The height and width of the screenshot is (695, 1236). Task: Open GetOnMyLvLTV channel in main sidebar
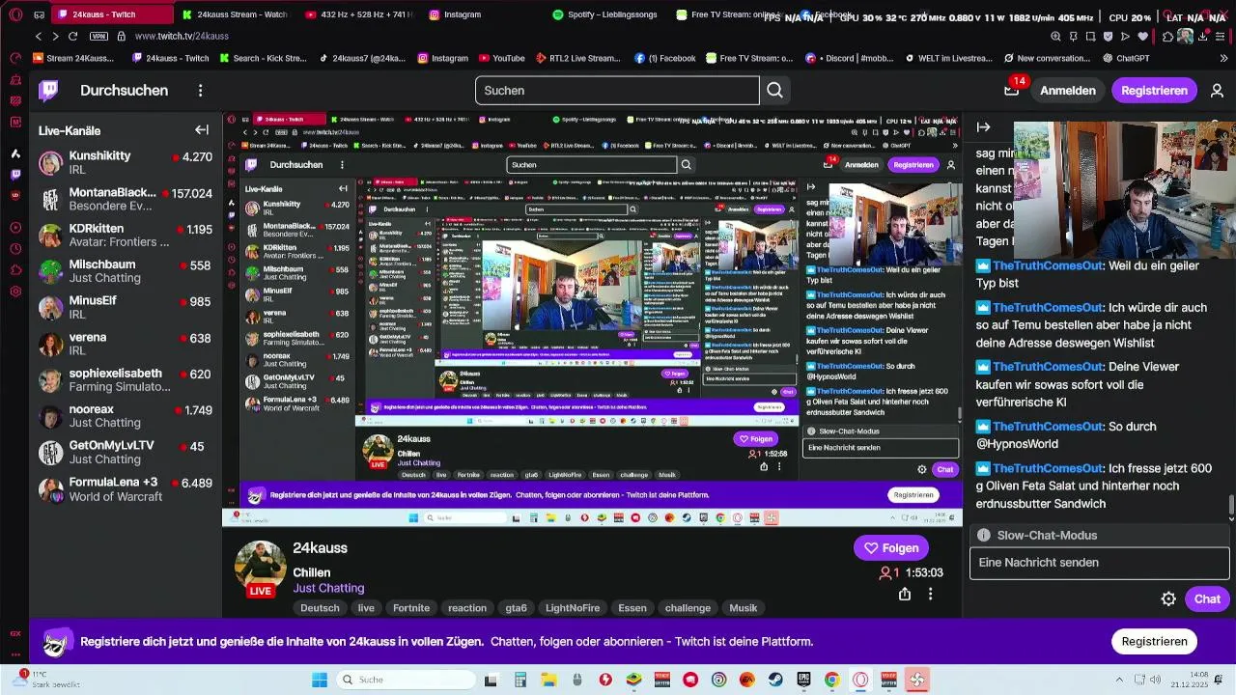[x=126, y=453]
